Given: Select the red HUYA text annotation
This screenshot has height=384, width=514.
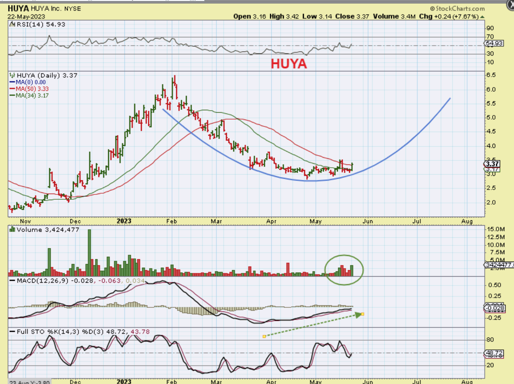Looking at the screenshot, I should pyautogui.click(x=289, y=64).
